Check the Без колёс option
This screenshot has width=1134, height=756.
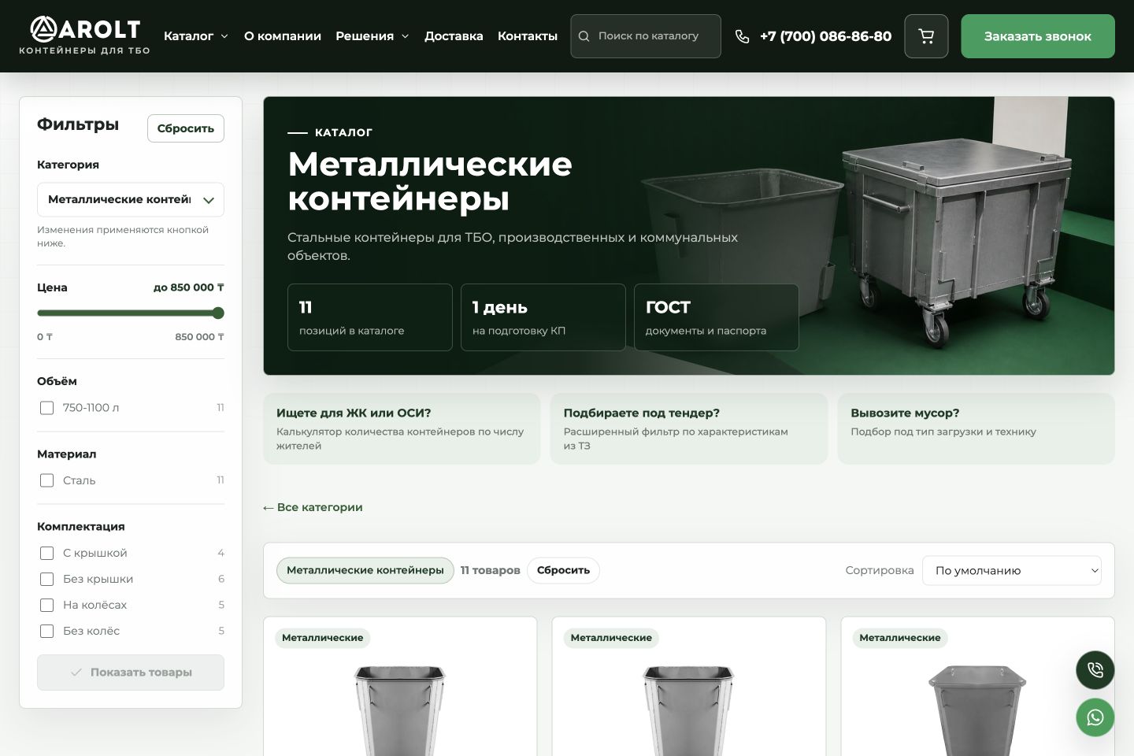point(46,631)
